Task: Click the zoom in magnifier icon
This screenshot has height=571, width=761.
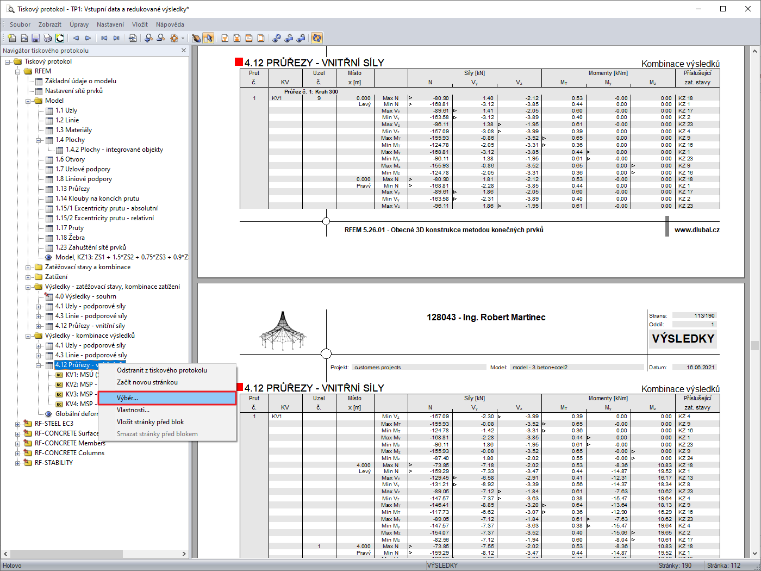Action: click(x=149, y=38)
